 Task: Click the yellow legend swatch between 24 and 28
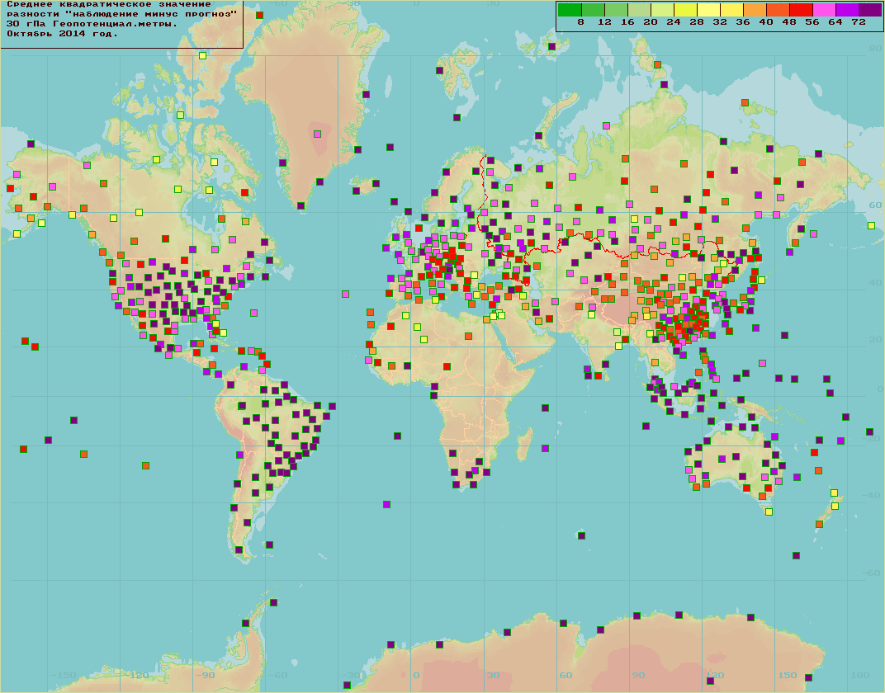[x=685, y=9]
